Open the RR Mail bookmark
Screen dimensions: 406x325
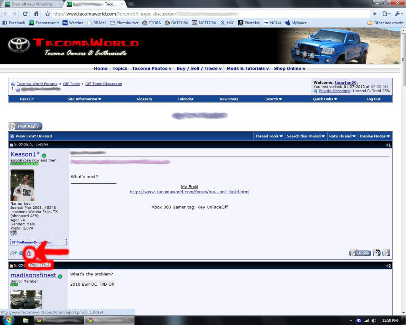97,23
